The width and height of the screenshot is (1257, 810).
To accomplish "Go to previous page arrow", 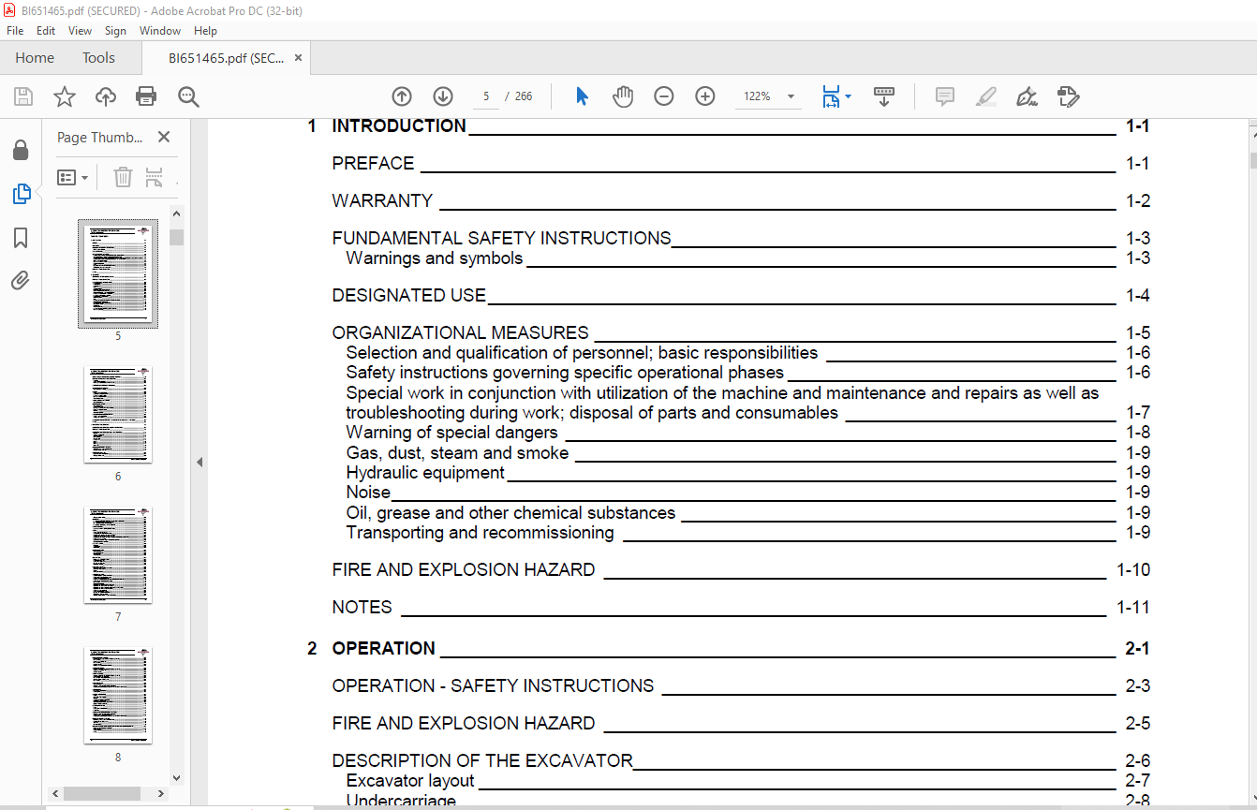I will click(x=402, y=96).
